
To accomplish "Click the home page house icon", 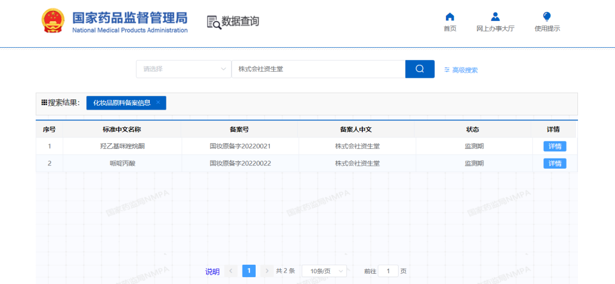I will click(x=450, y=17).
